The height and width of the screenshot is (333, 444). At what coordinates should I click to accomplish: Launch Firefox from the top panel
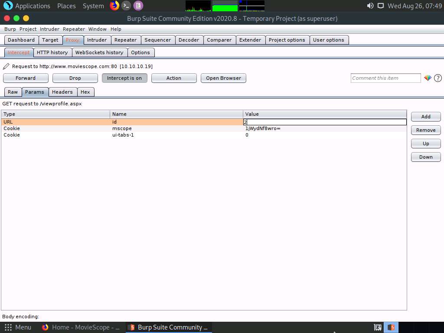(x=114, y=6)
